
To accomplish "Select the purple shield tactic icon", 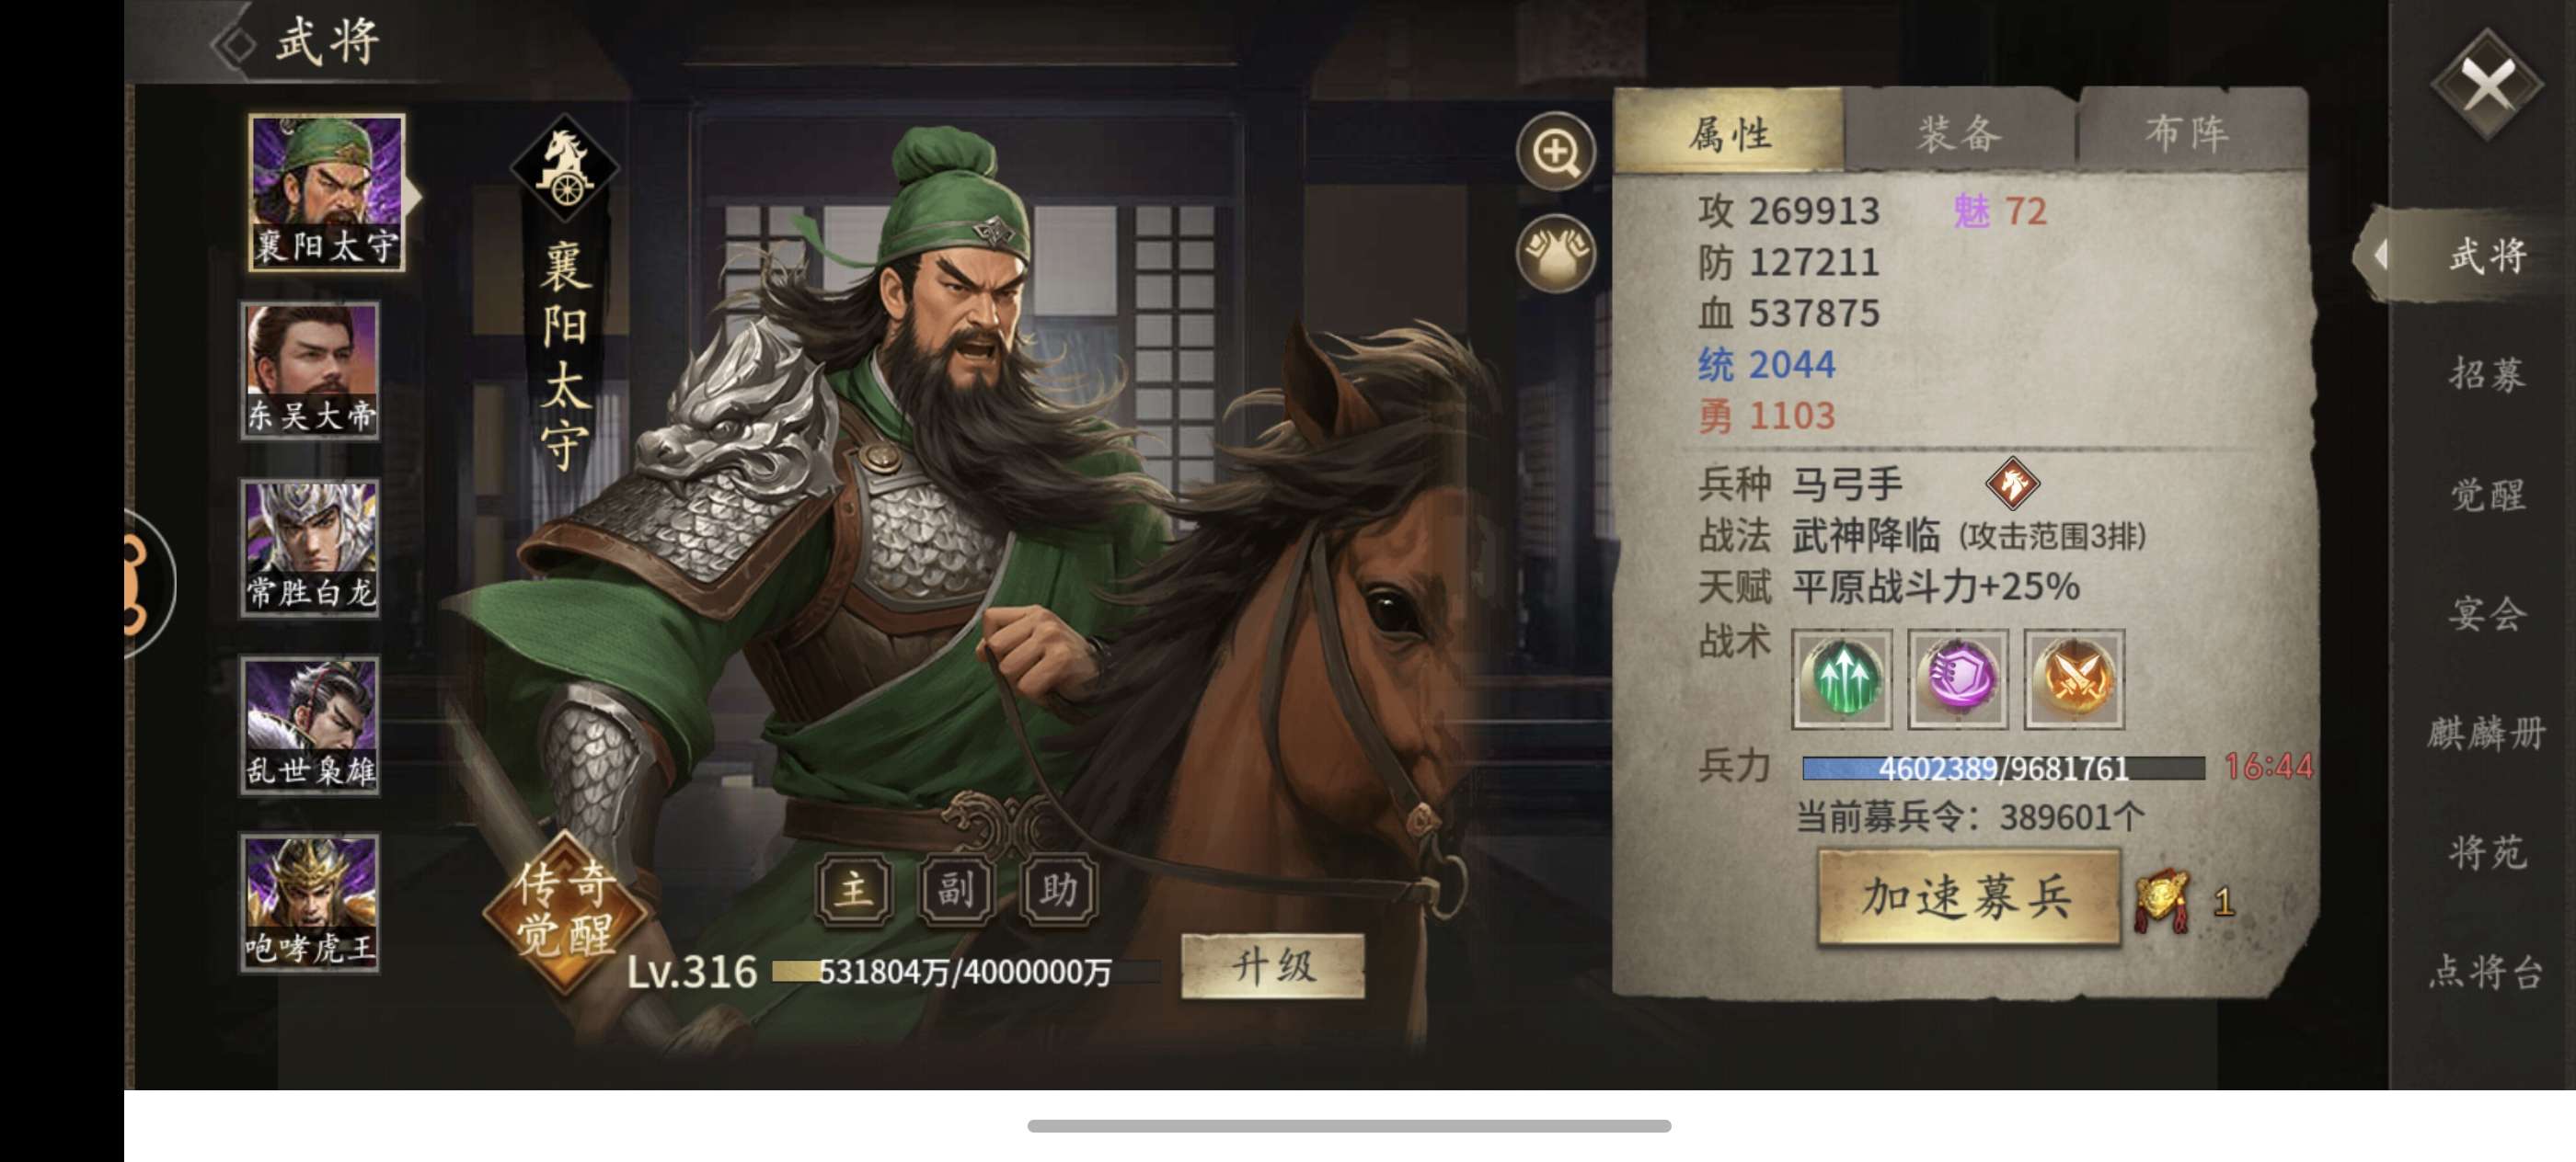I will coord(1957,678).
